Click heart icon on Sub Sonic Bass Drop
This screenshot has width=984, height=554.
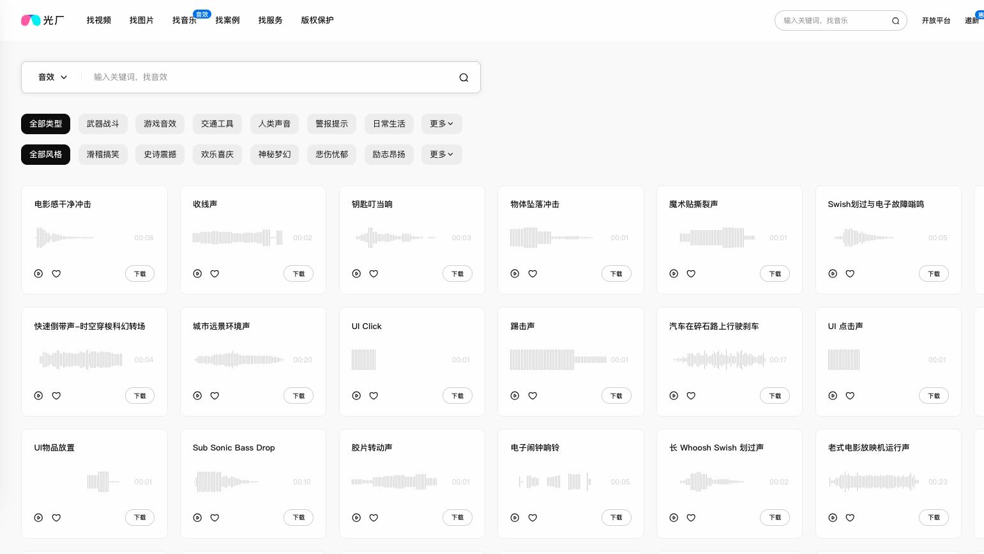coord(215,518)
